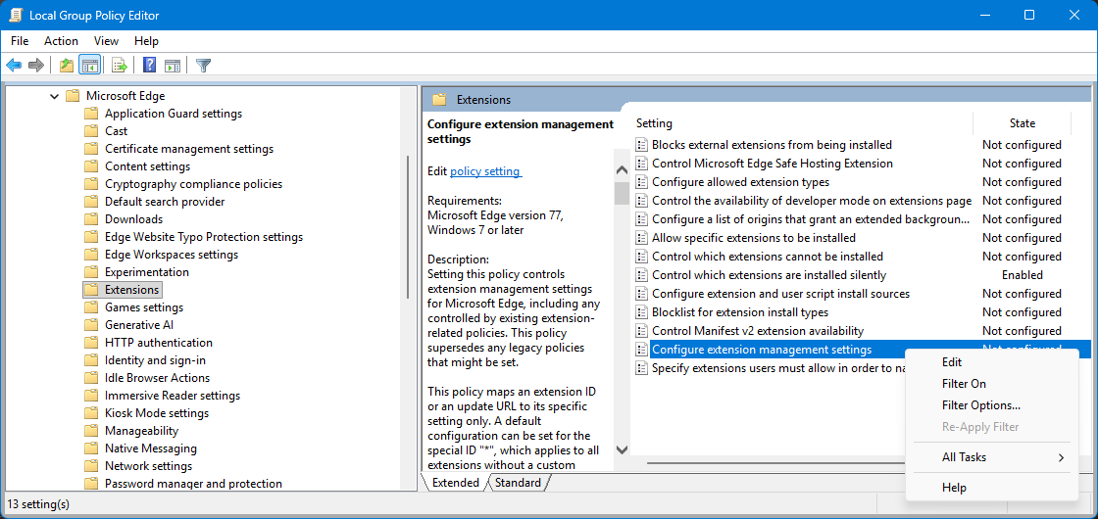1098x519 pixels.
Task: Click the policy icon for Control Microsoft Edge Safe Hosting Extension
Action: [641, 164]
